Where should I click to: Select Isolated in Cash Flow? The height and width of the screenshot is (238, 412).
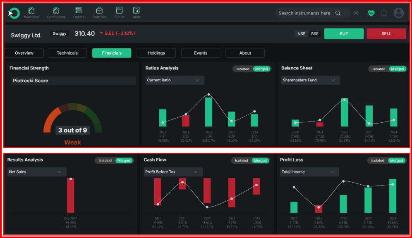coord(241,161)
